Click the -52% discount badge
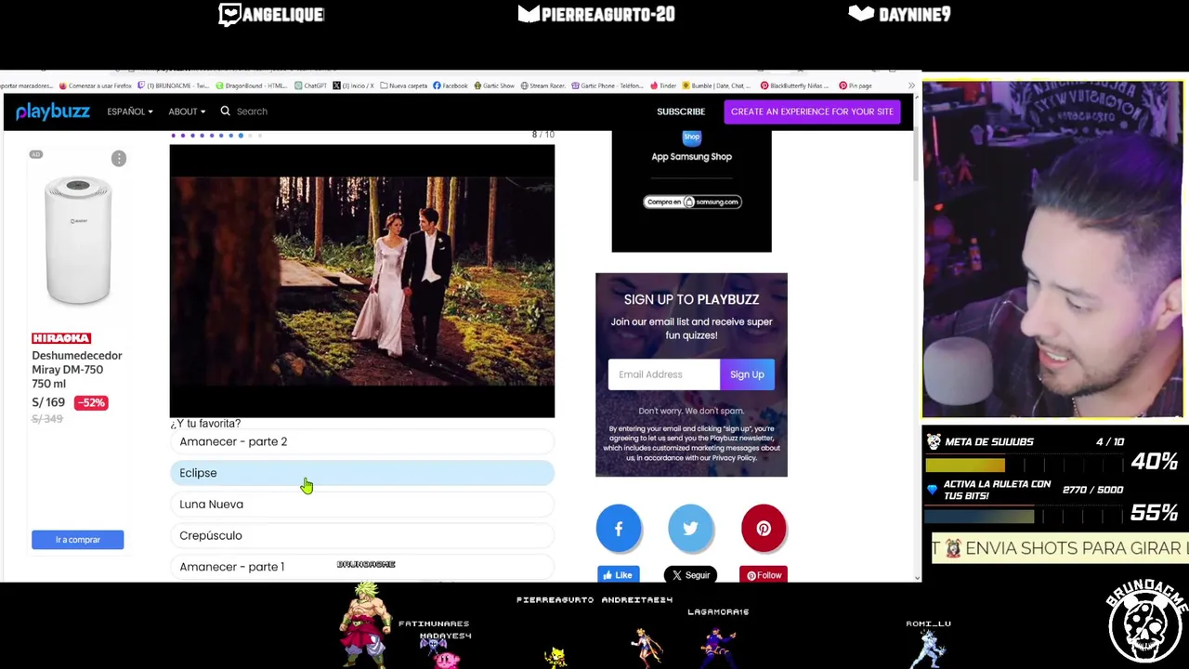Screen dimensions: 1189x669 point(91,402)
